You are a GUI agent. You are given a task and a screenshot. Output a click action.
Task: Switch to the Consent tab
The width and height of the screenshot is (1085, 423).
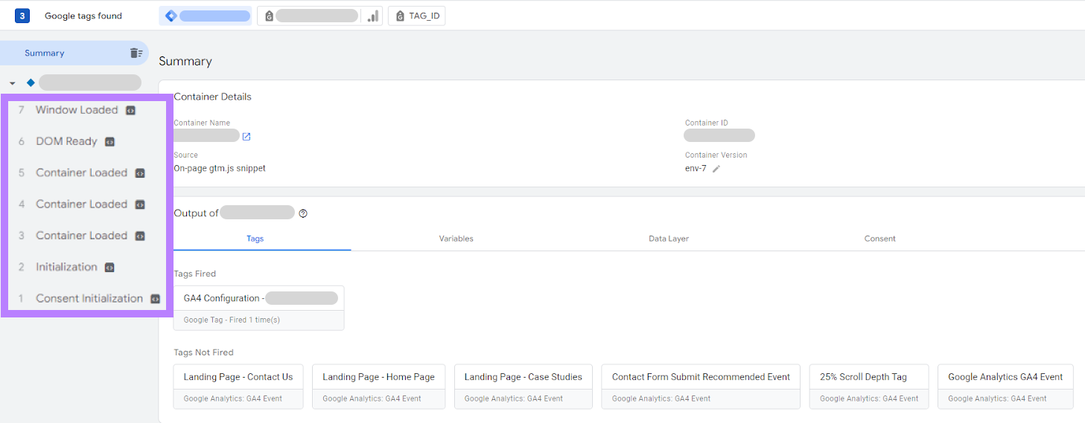point(879,239)
